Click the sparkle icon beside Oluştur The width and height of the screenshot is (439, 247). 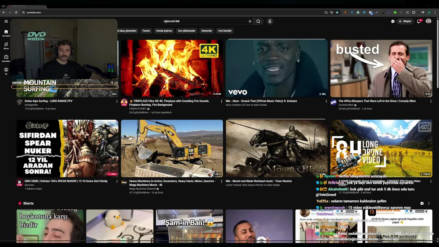coord(393,21)
